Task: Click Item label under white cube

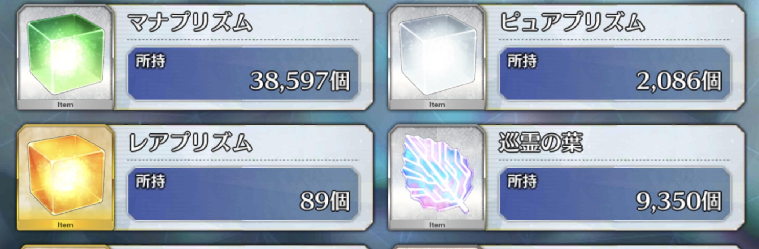Action: [x=437, y=105]
